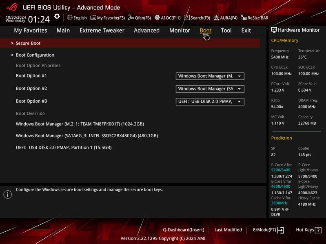Open AURA(F4) lighting control

(216, 18)
